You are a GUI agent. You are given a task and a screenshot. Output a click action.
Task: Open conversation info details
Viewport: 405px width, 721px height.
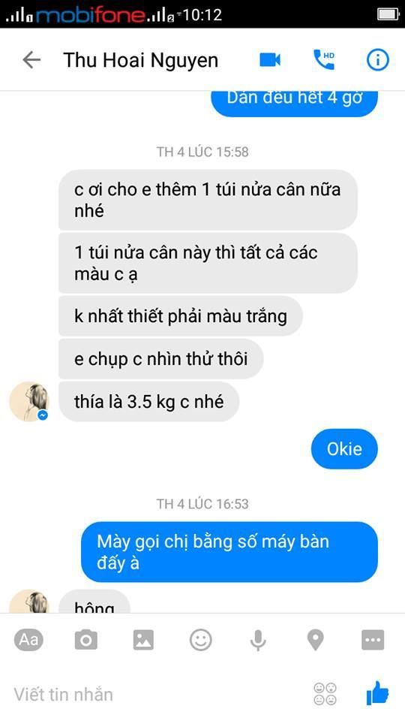377,60
